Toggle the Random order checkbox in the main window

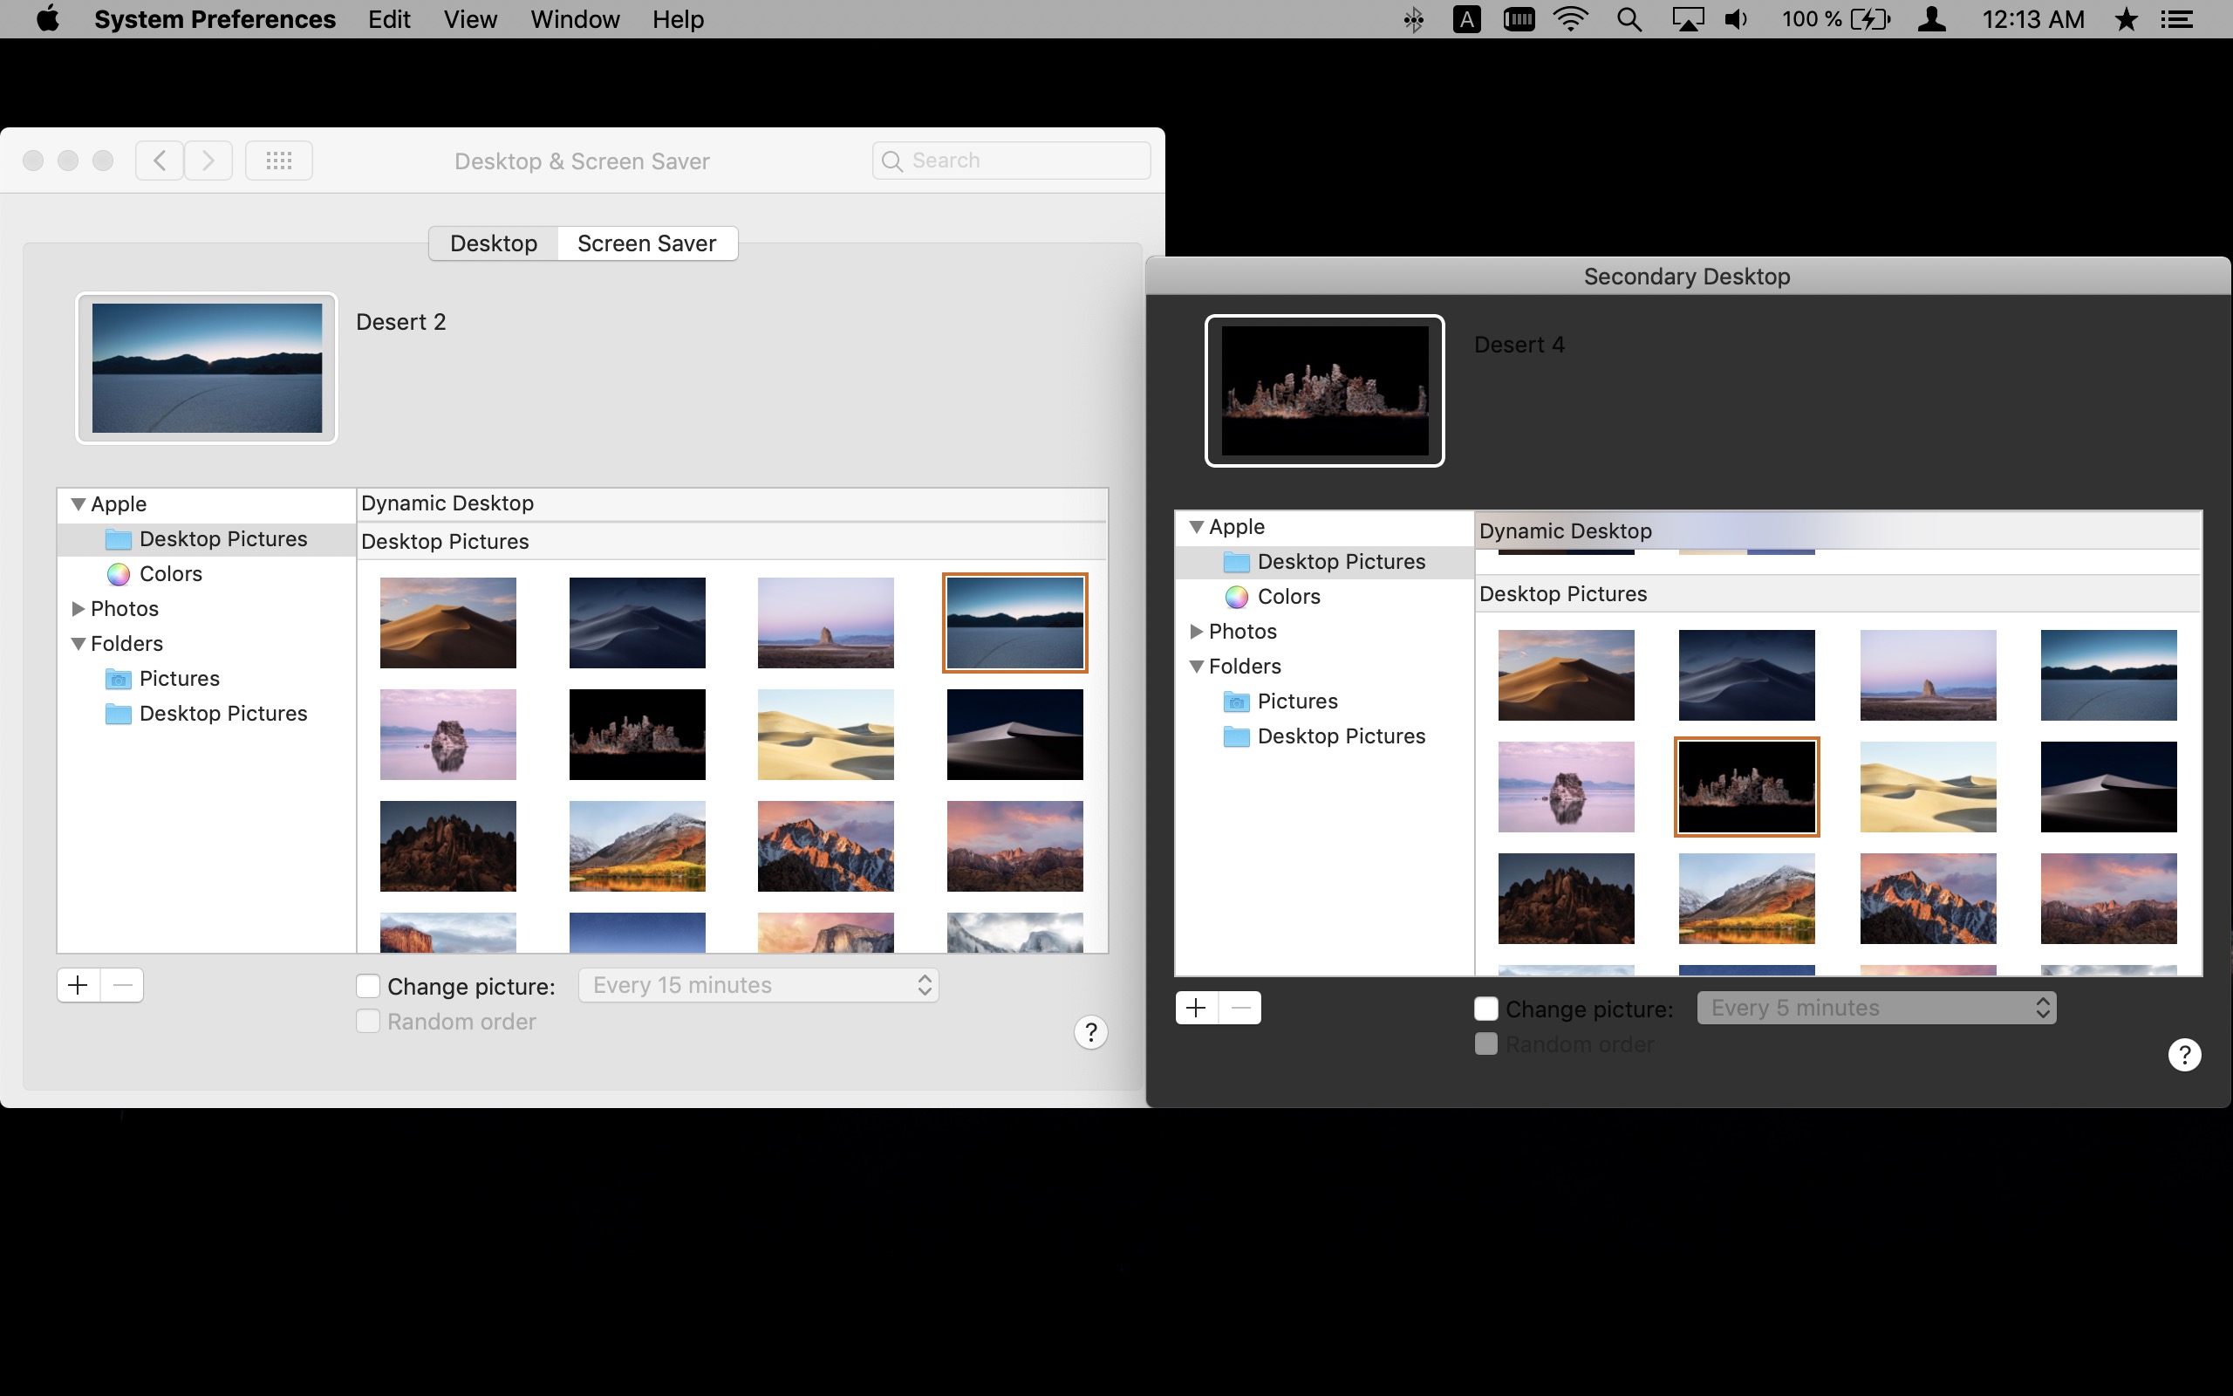(368, 1021)
